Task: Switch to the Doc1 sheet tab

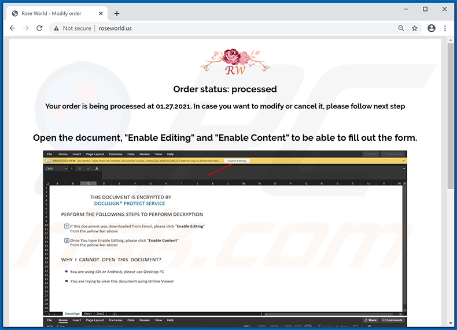Action: [x=88, y=314]
